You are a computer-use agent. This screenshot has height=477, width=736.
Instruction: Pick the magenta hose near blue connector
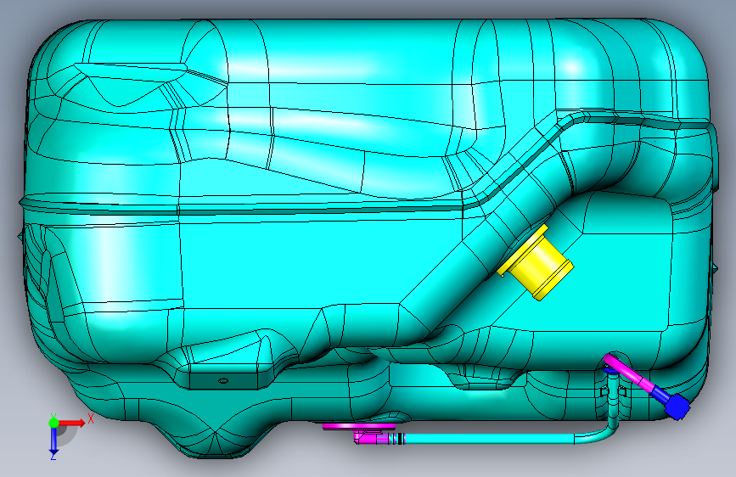pyautogui.click(x=631, y=373)
